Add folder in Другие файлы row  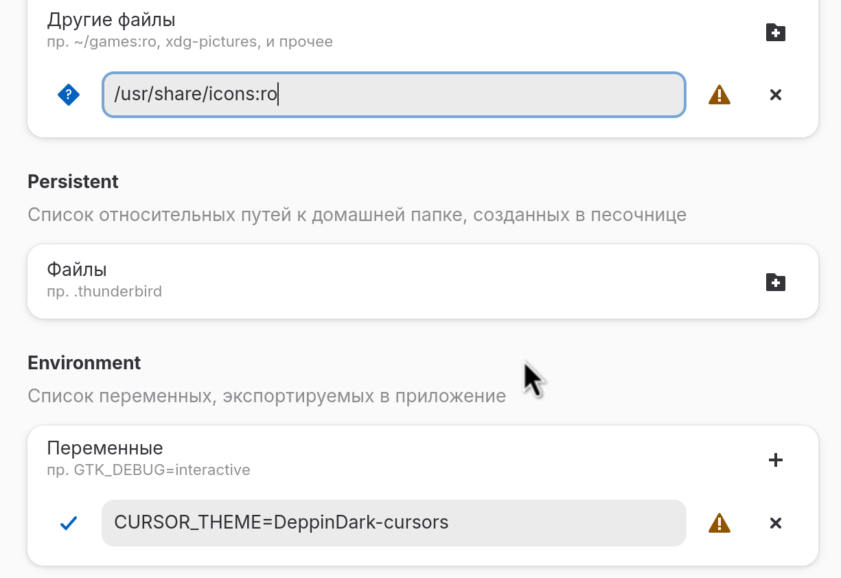pyautogui.click(x=775, y=32)
